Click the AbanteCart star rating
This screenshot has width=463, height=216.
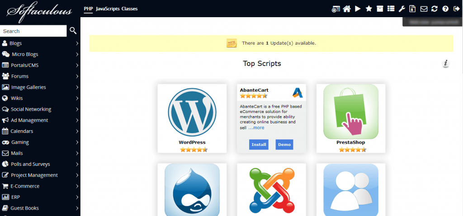click(254, 96)
